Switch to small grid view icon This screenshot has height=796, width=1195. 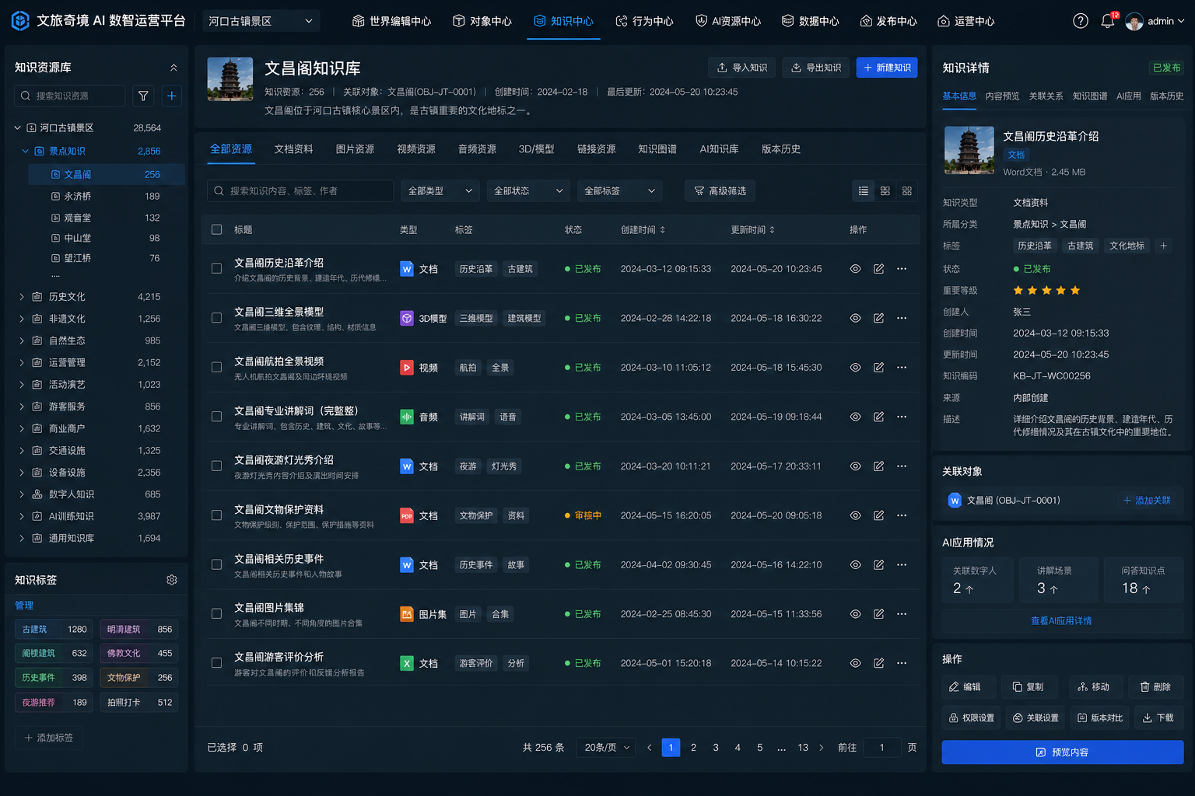(906, 190)
